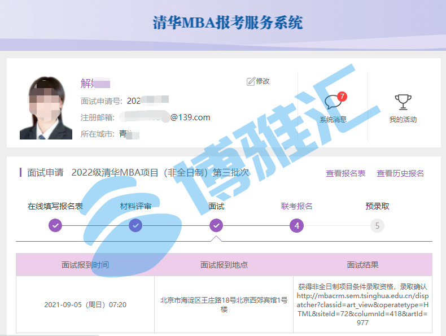The width and height of the screenshot is (446, 336).
Task: Click the 2021-09-05 (周日) 07:20 cell
Action: tap(85, 305)
